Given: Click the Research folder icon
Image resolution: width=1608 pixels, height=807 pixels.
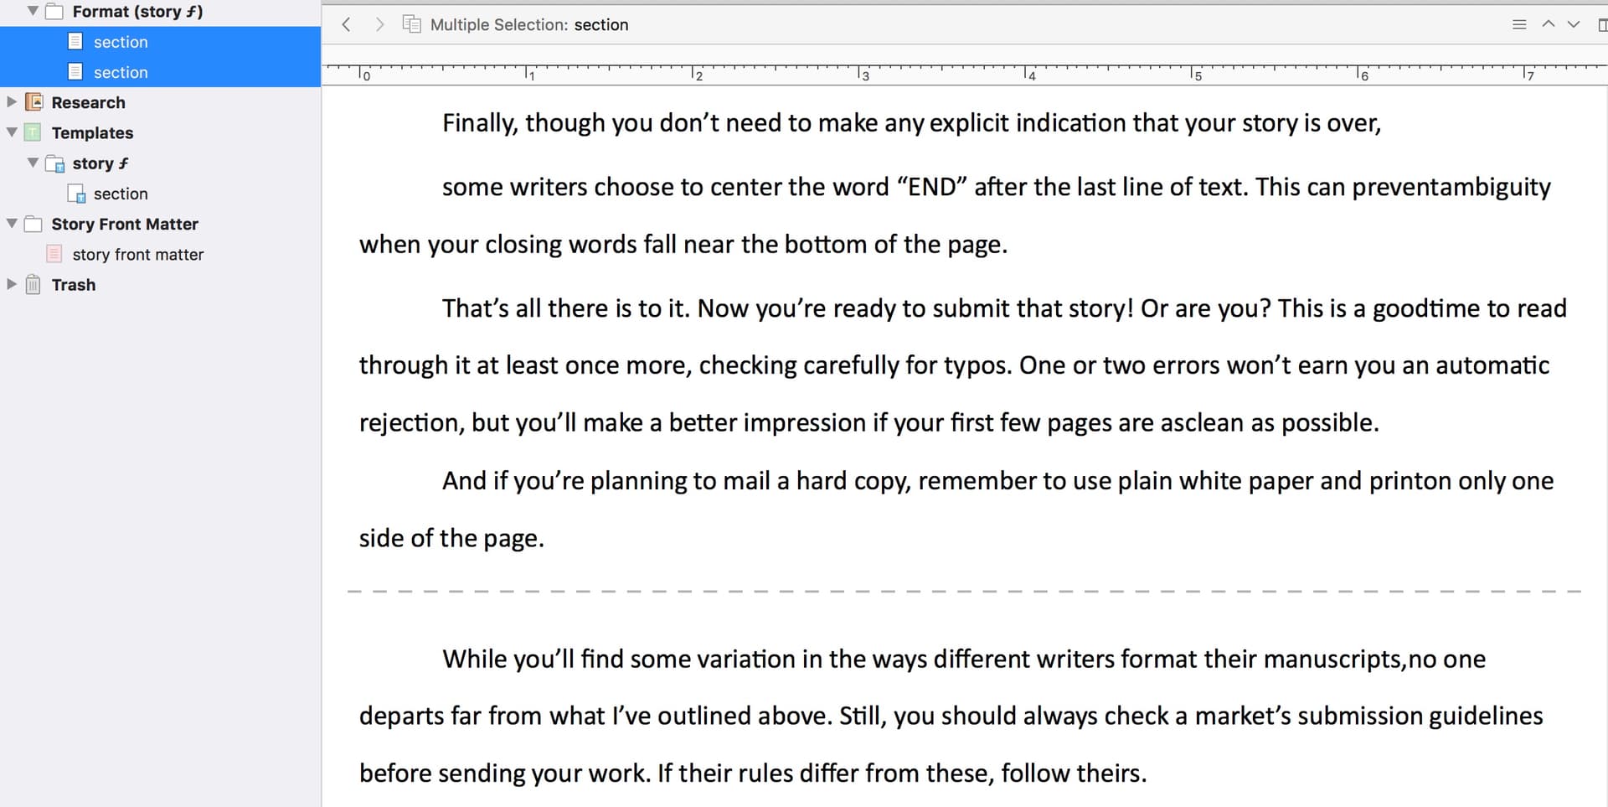Looking at the screenshot, I should click(34, 102).
